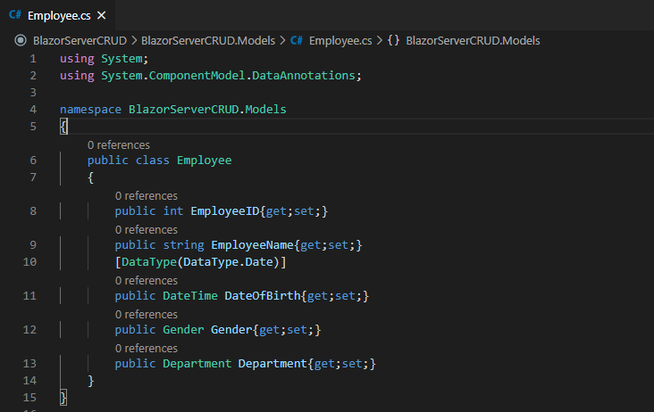Close the Employee.cs editor tab

(99, 15)
